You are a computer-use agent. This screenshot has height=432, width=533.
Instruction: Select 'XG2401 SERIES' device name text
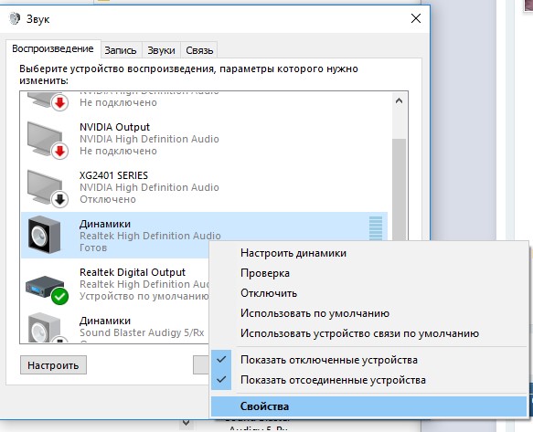[114, 175]
